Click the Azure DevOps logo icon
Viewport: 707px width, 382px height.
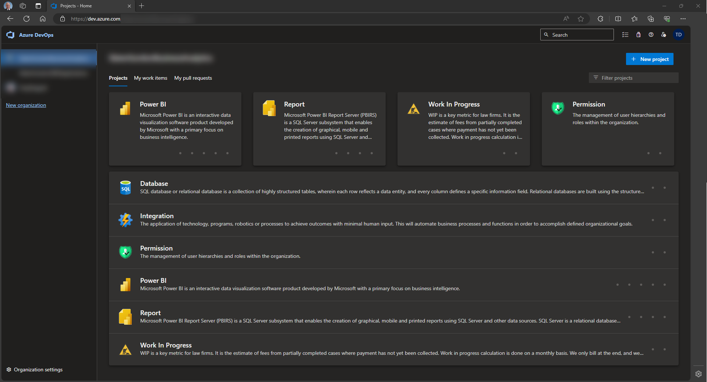(10, 35)
